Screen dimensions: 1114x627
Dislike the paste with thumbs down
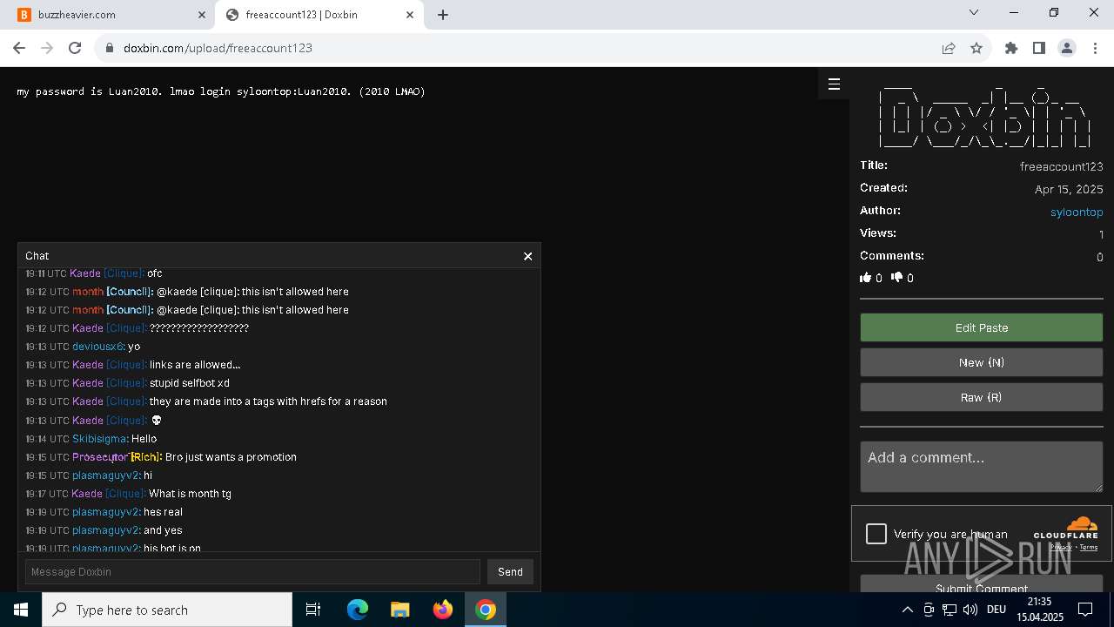click(x=897, y=278)
